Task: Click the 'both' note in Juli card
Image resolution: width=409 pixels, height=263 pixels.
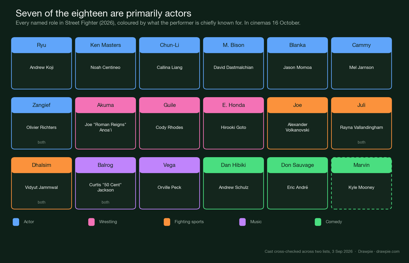Action: coord(361,142)
